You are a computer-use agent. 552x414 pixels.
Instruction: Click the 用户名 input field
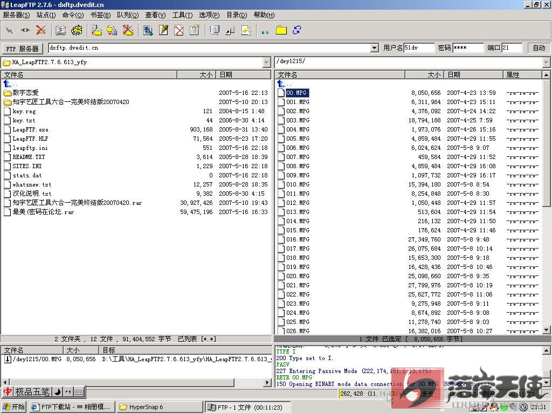419,48
